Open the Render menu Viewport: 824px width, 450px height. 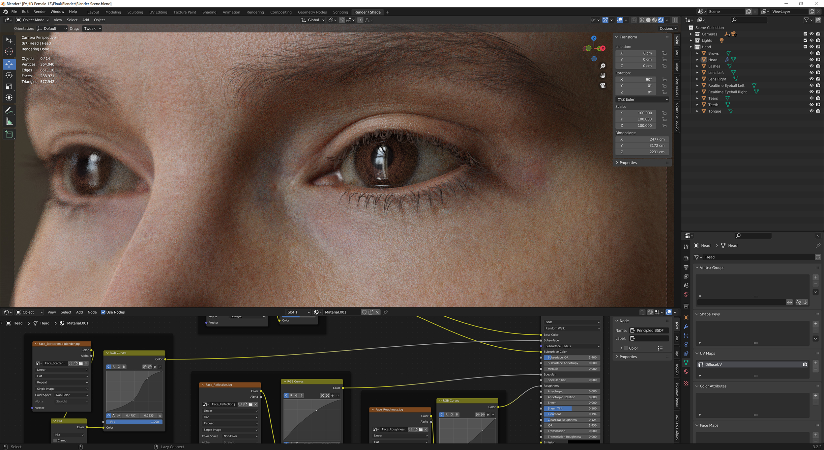coord(40,12)
